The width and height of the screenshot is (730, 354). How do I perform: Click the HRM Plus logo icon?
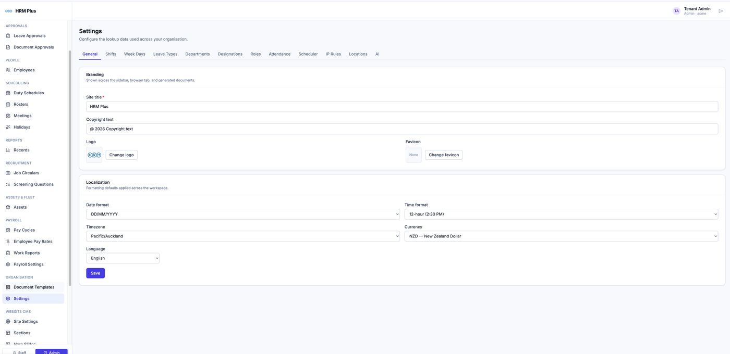coord(8,11)
